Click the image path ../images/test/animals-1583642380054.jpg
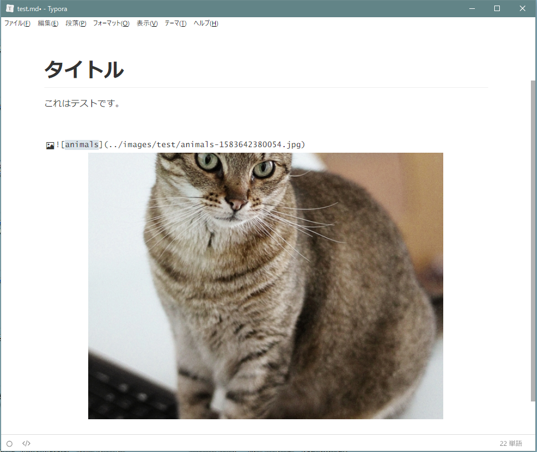The image size is (537, 452). 205,144
